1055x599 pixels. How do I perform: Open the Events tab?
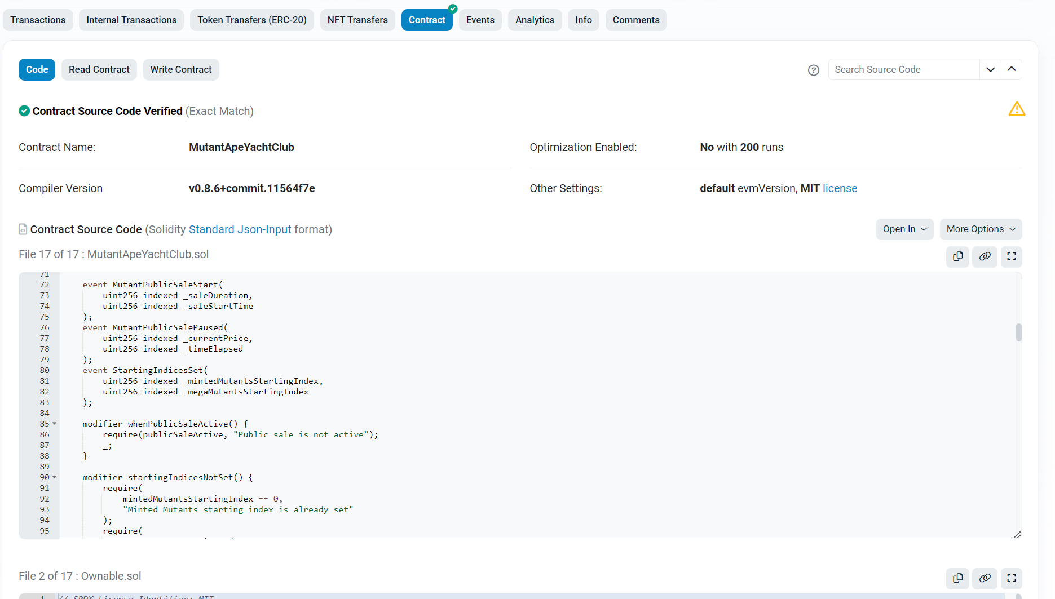(480, 20)
